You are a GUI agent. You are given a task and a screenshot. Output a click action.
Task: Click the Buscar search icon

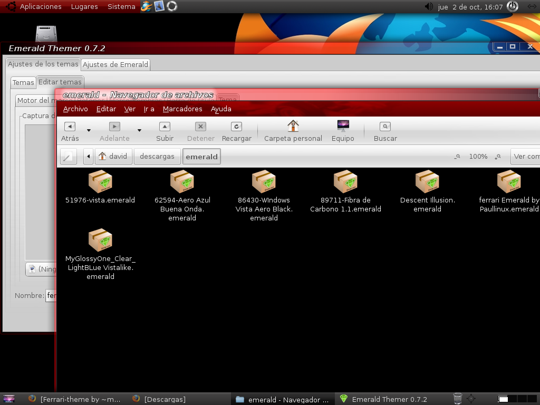coord(385,127)
